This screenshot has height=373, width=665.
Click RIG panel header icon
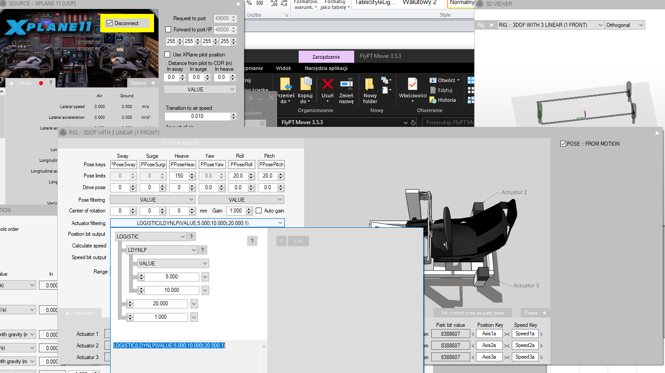(x=63, y=132)
